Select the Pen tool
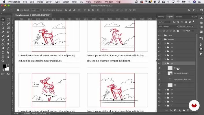This screenshot has height=115, width=204. (8, 49)
